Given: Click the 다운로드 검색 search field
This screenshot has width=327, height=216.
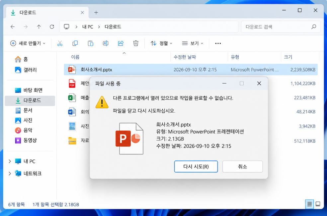Looking at the screenshot, I should [281, 27].
